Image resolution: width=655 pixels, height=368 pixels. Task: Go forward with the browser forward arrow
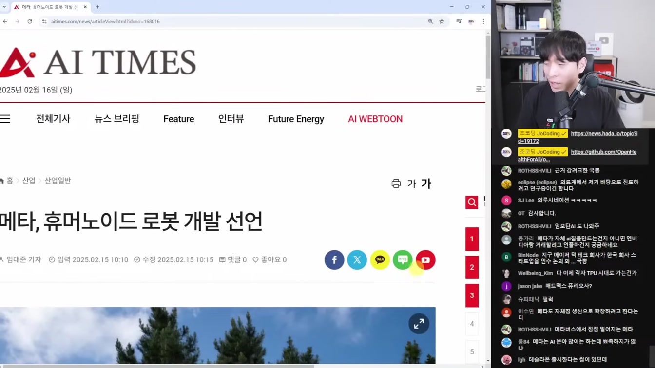(x=18, y=21)
